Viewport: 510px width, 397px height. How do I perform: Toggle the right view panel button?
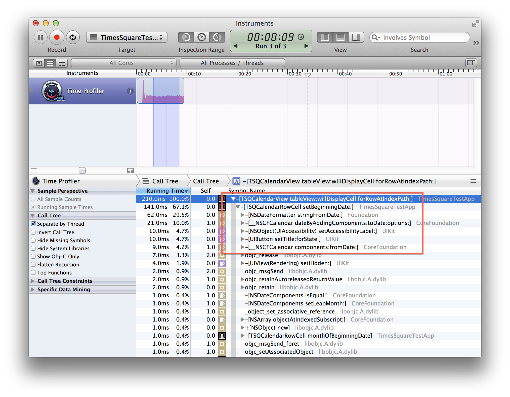pos(356,37)
